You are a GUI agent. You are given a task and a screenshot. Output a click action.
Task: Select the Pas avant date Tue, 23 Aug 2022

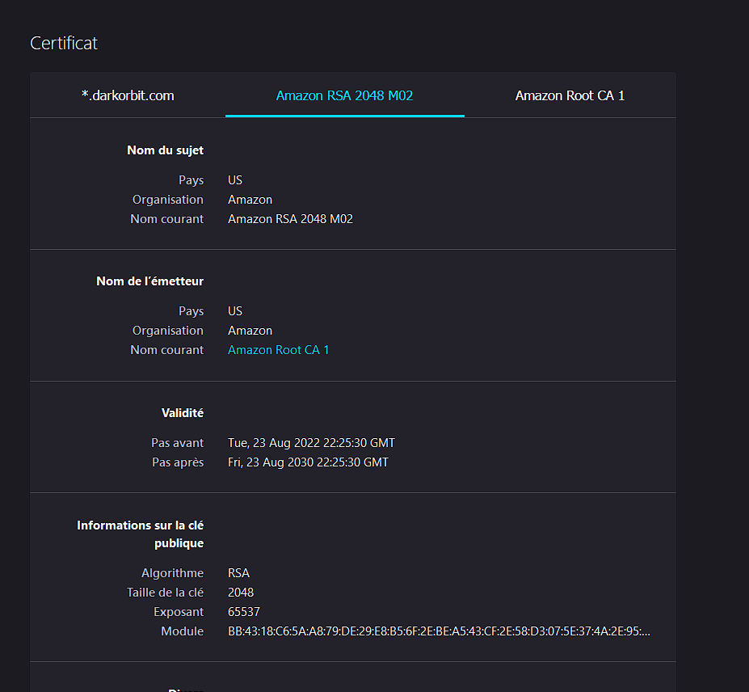(x=311, y=443)
